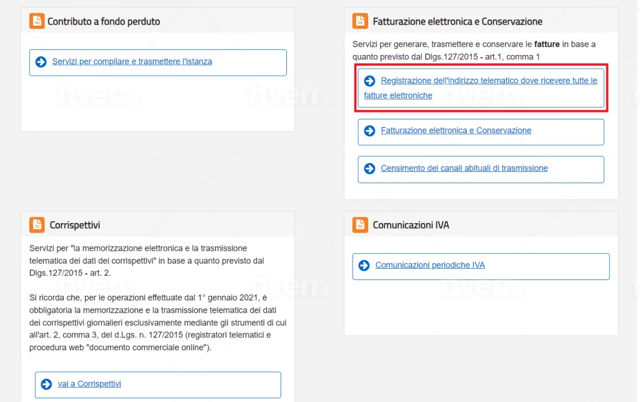The image size is (640, 402).
Task: Click the arrow icon before Servizi per compilare e trasmettere
Action: [41, 63]
